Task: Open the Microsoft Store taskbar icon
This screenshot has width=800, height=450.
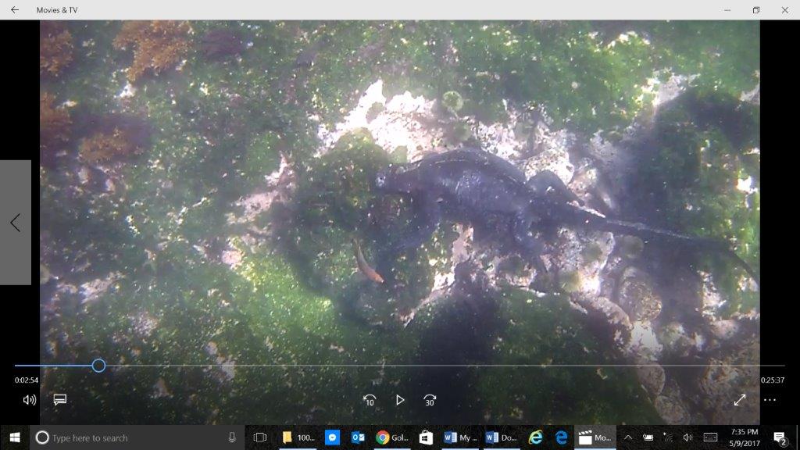Action: pyautogui.click(x=426, y=437)
